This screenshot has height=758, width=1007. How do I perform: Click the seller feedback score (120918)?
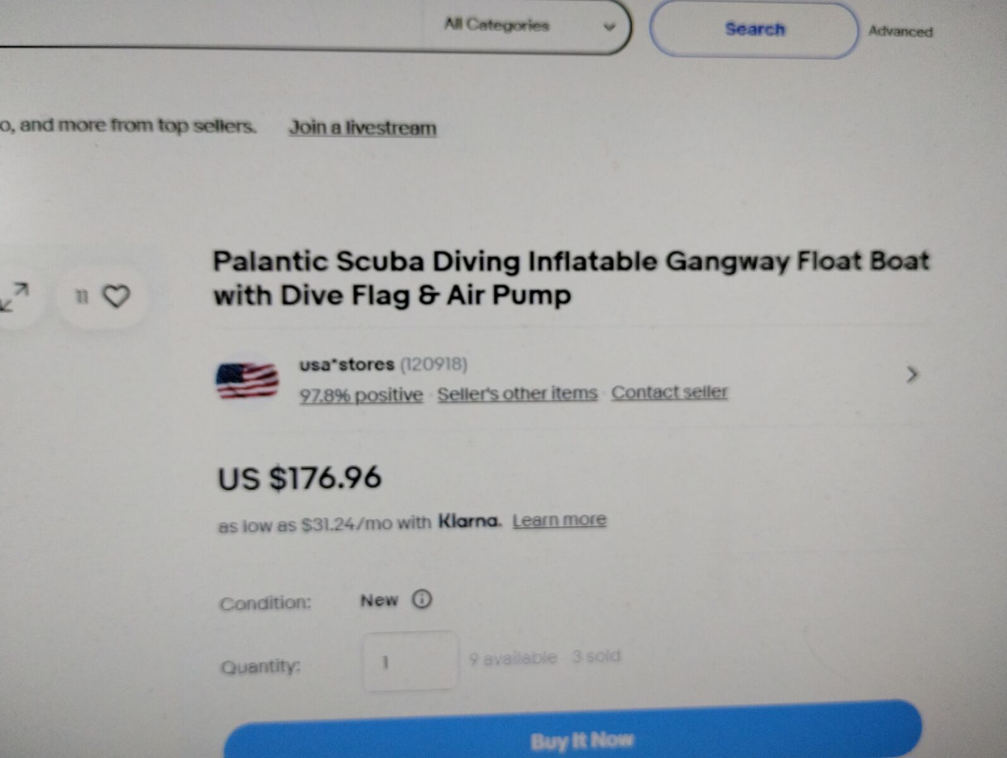[434, 364]
